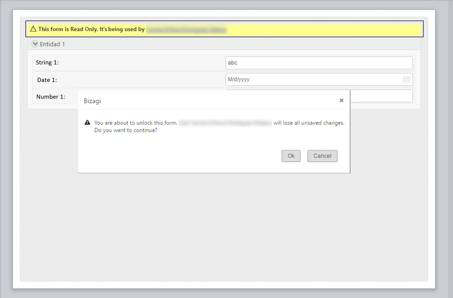Cancel the unlock form dialog

coord(322,156)
